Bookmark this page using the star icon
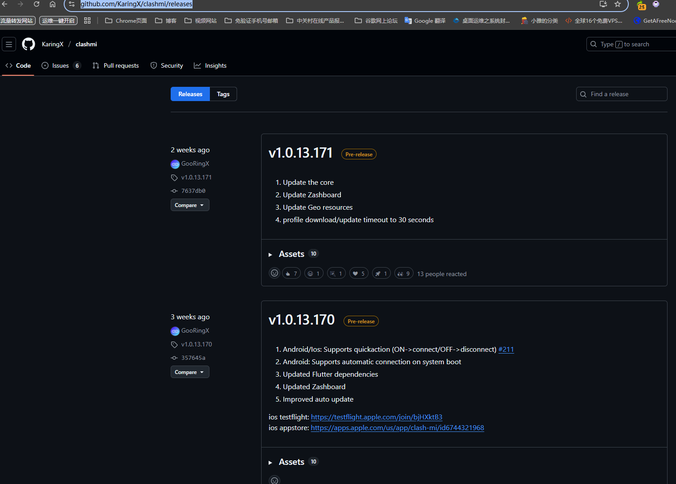The image size is (676, 484). coord(618,4)
